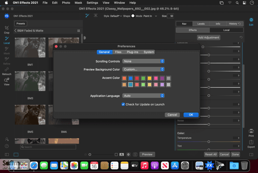Select the View zoom tool

(x=7, y=82)
